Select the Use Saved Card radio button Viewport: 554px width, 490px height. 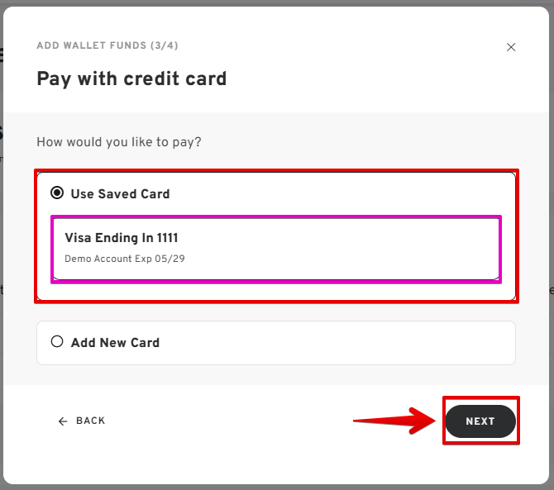click(57, 193)
